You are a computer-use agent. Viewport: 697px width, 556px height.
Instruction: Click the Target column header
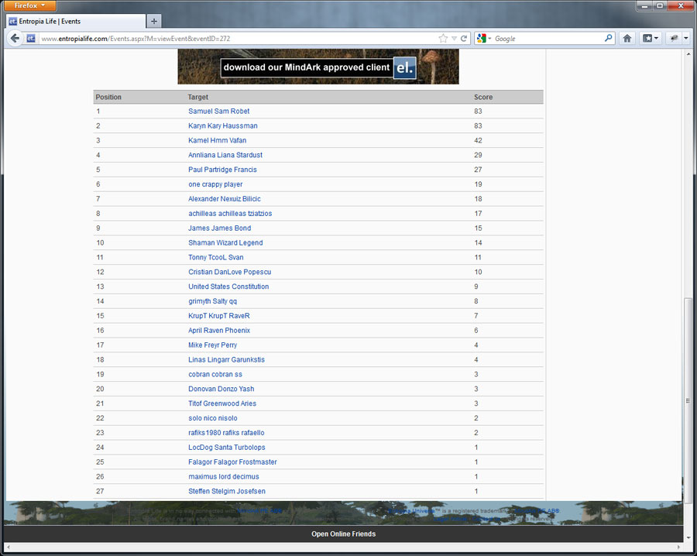pyautogui.click(x=197, y=98)
